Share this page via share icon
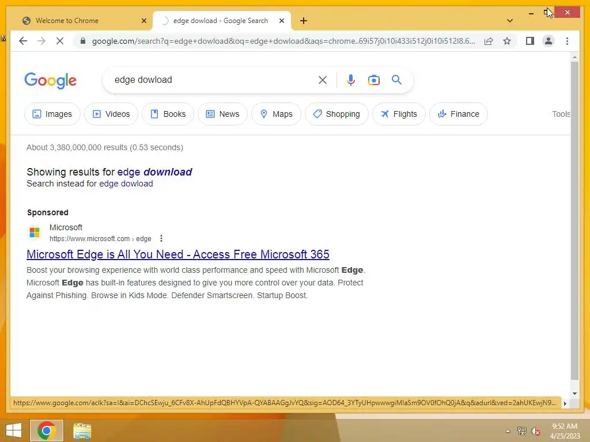 pos(489,41)
